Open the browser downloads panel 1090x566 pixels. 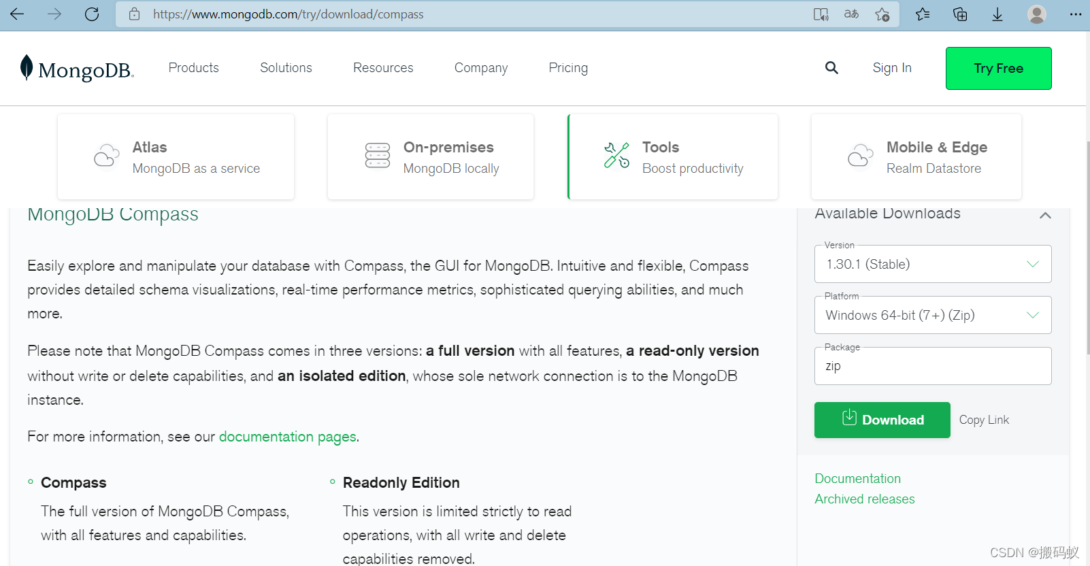pos(997,14)
